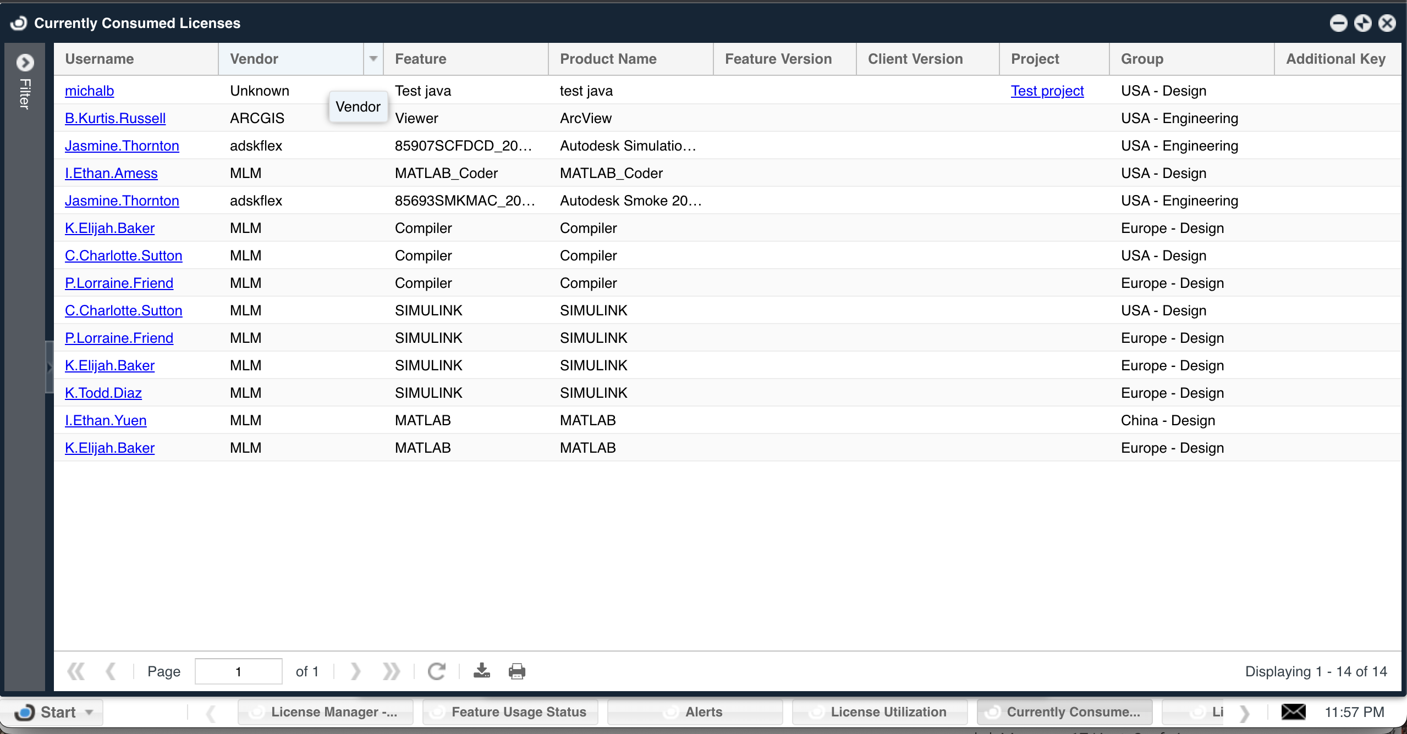This screenshot has height=734, width=1407.
Task: Expand the Filter side panel
Action: click(x=25, y=63)
